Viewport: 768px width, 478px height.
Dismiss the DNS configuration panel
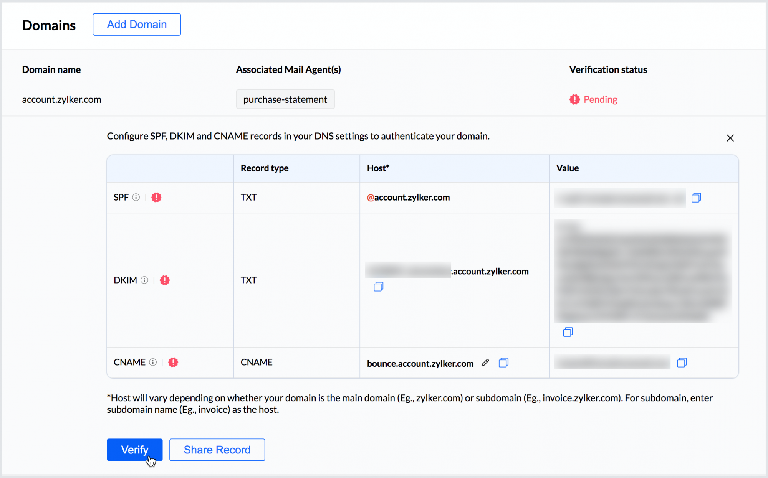click(x=730, y=138)
